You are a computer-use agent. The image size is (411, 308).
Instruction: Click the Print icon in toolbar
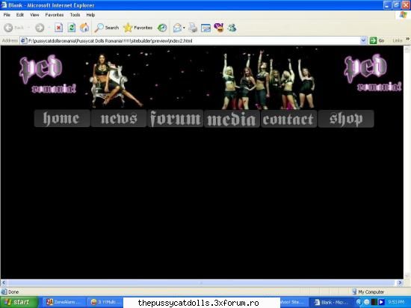(x=193, y=28)
